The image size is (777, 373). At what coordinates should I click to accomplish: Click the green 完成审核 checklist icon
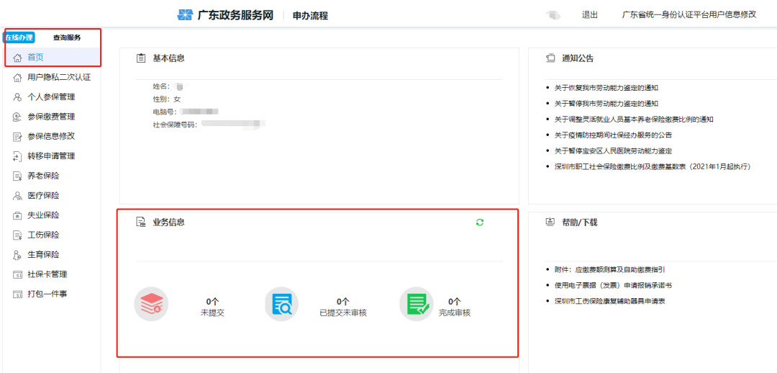pos(416,304)
